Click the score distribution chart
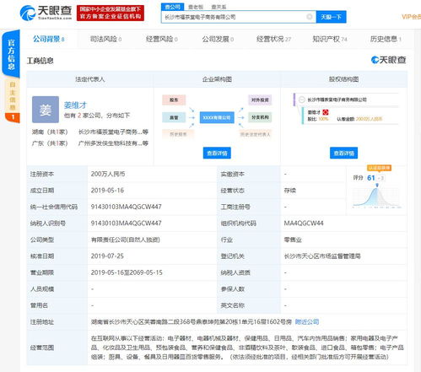Image resolution: width=421 pixels, height=372 pixels. click(x=377, y=197)
